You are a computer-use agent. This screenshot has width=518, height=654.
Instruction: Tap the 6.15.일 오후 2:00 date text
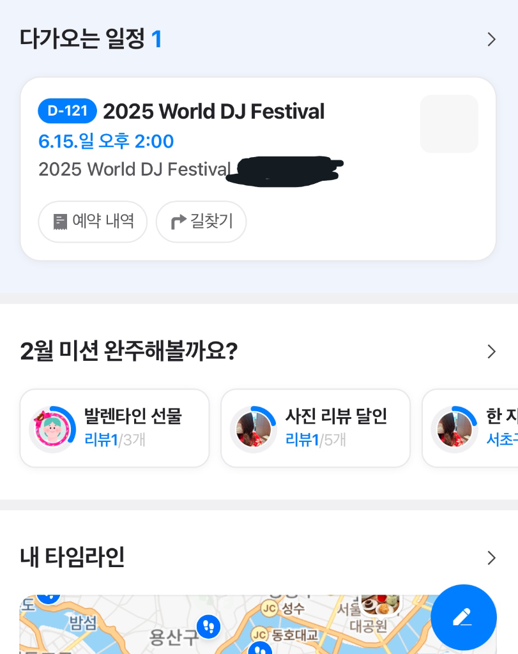click(x=106, y=141)
